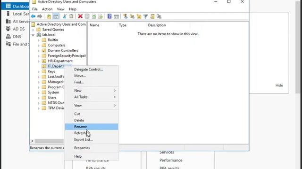Image resolution: width=302 pixels, height=169 pixels.
Task: Click the Copy clipboard toolbar icon
Action: (x=71, y=16)
